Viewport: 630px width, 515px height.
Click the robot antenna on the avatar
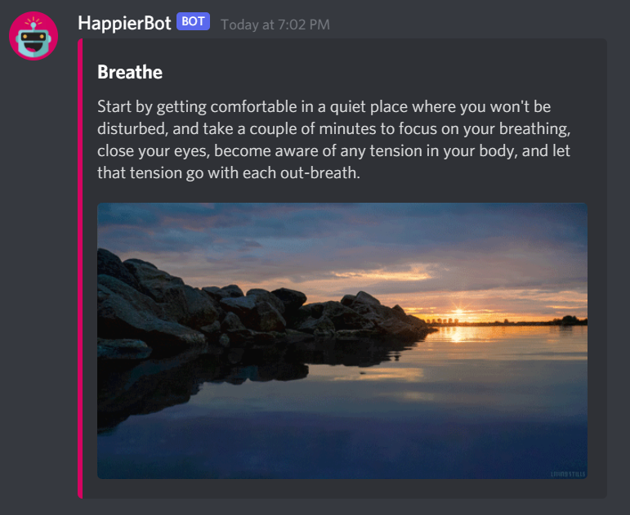pos(34,24)
